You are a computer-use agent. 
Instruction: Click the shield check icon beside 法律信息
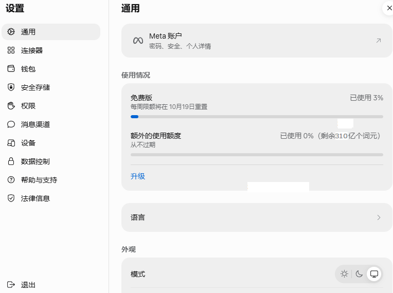(x=11, y=198)
